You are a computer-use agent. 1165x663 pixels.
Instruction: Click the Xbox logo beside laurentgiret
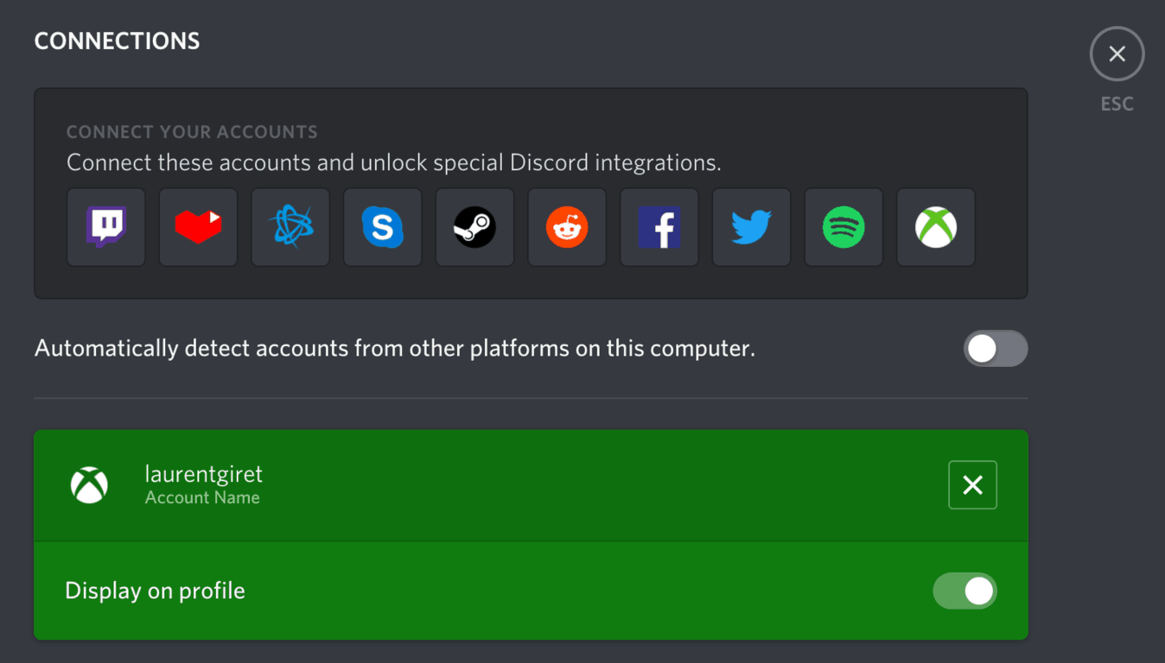pos(89,485)
